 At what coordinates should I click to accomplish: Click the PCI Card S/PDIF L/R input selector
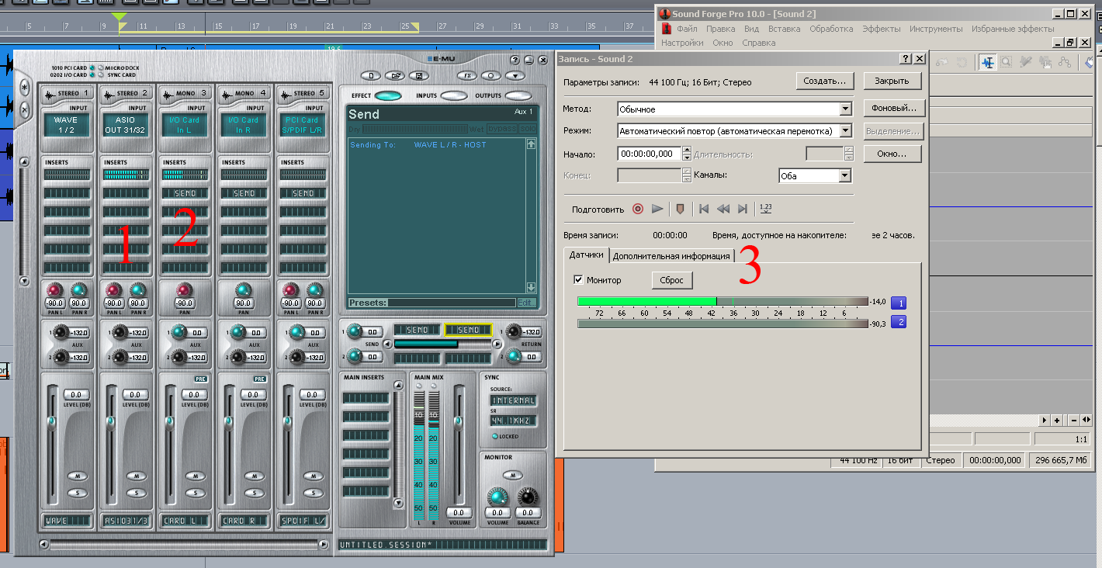pyautogui.click(x=303, y=125)
